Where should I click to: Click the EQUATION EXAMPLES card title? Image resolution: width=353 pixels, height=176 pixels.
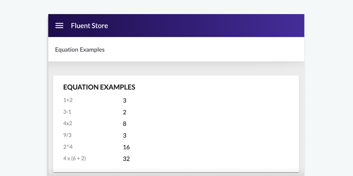(x=99, y=87)
